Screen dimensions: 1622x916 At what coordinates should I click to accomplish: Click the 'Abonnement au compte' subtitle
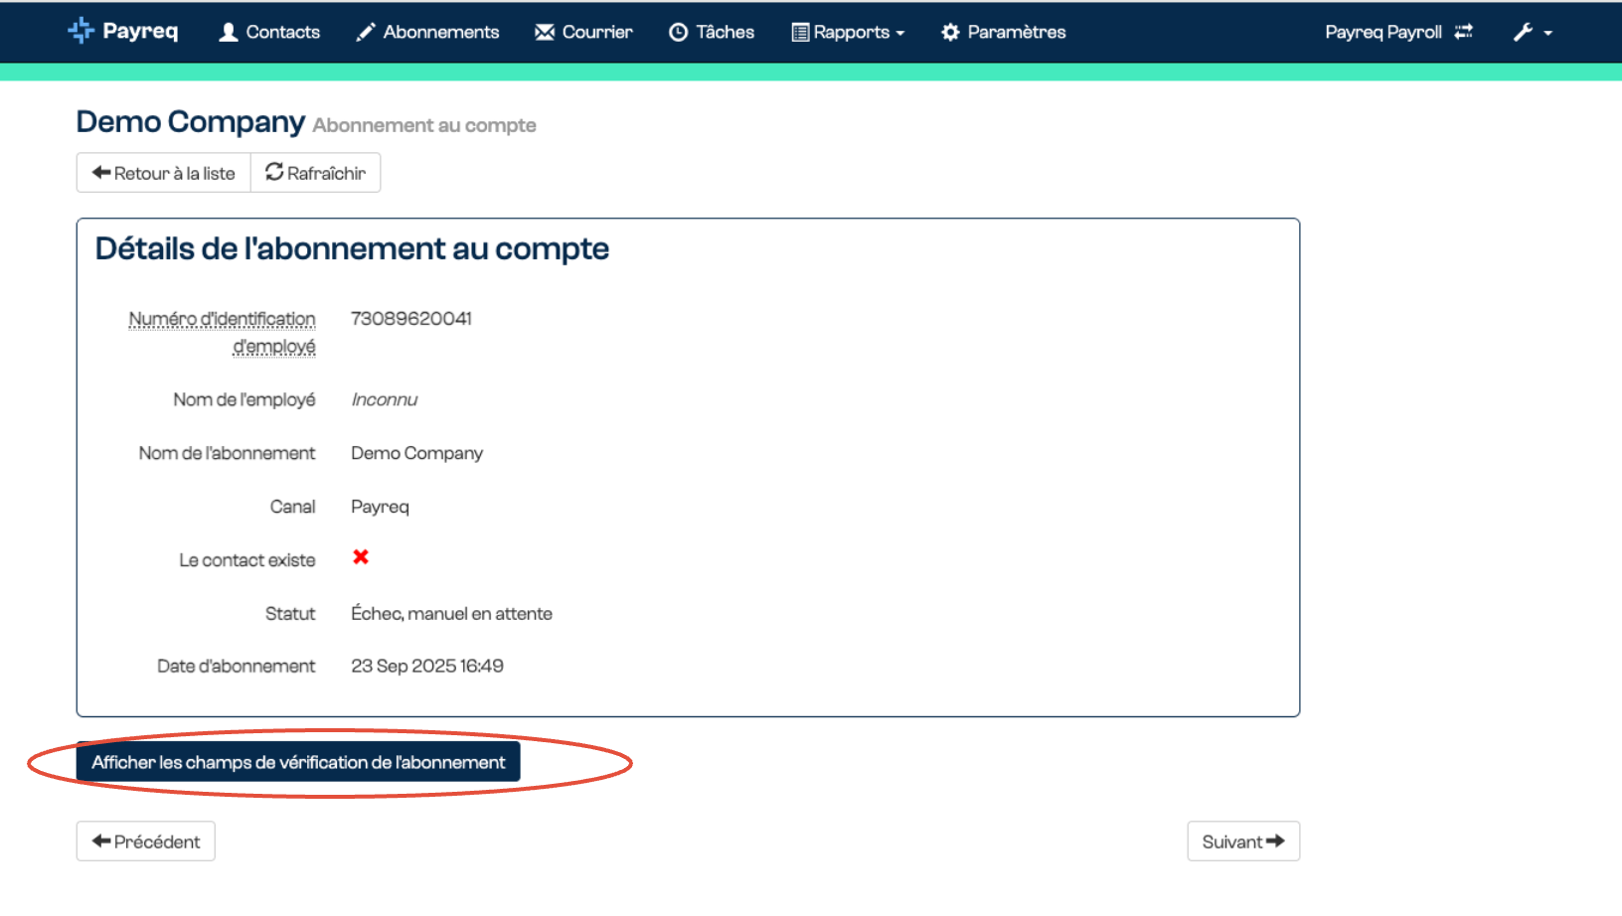(424, 125)
